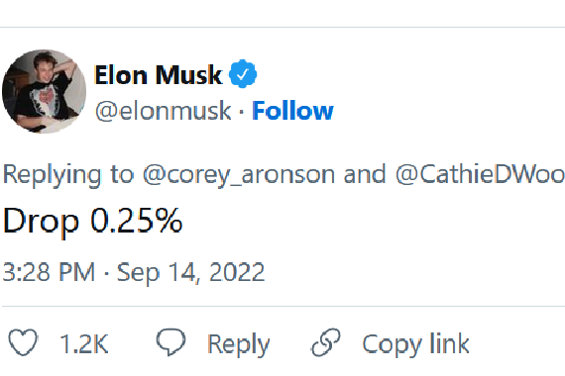Image resolution: width=565 pixels, height=376 pixels.
Task: Click the 1.2K likes count
Action: click(83, 344)
